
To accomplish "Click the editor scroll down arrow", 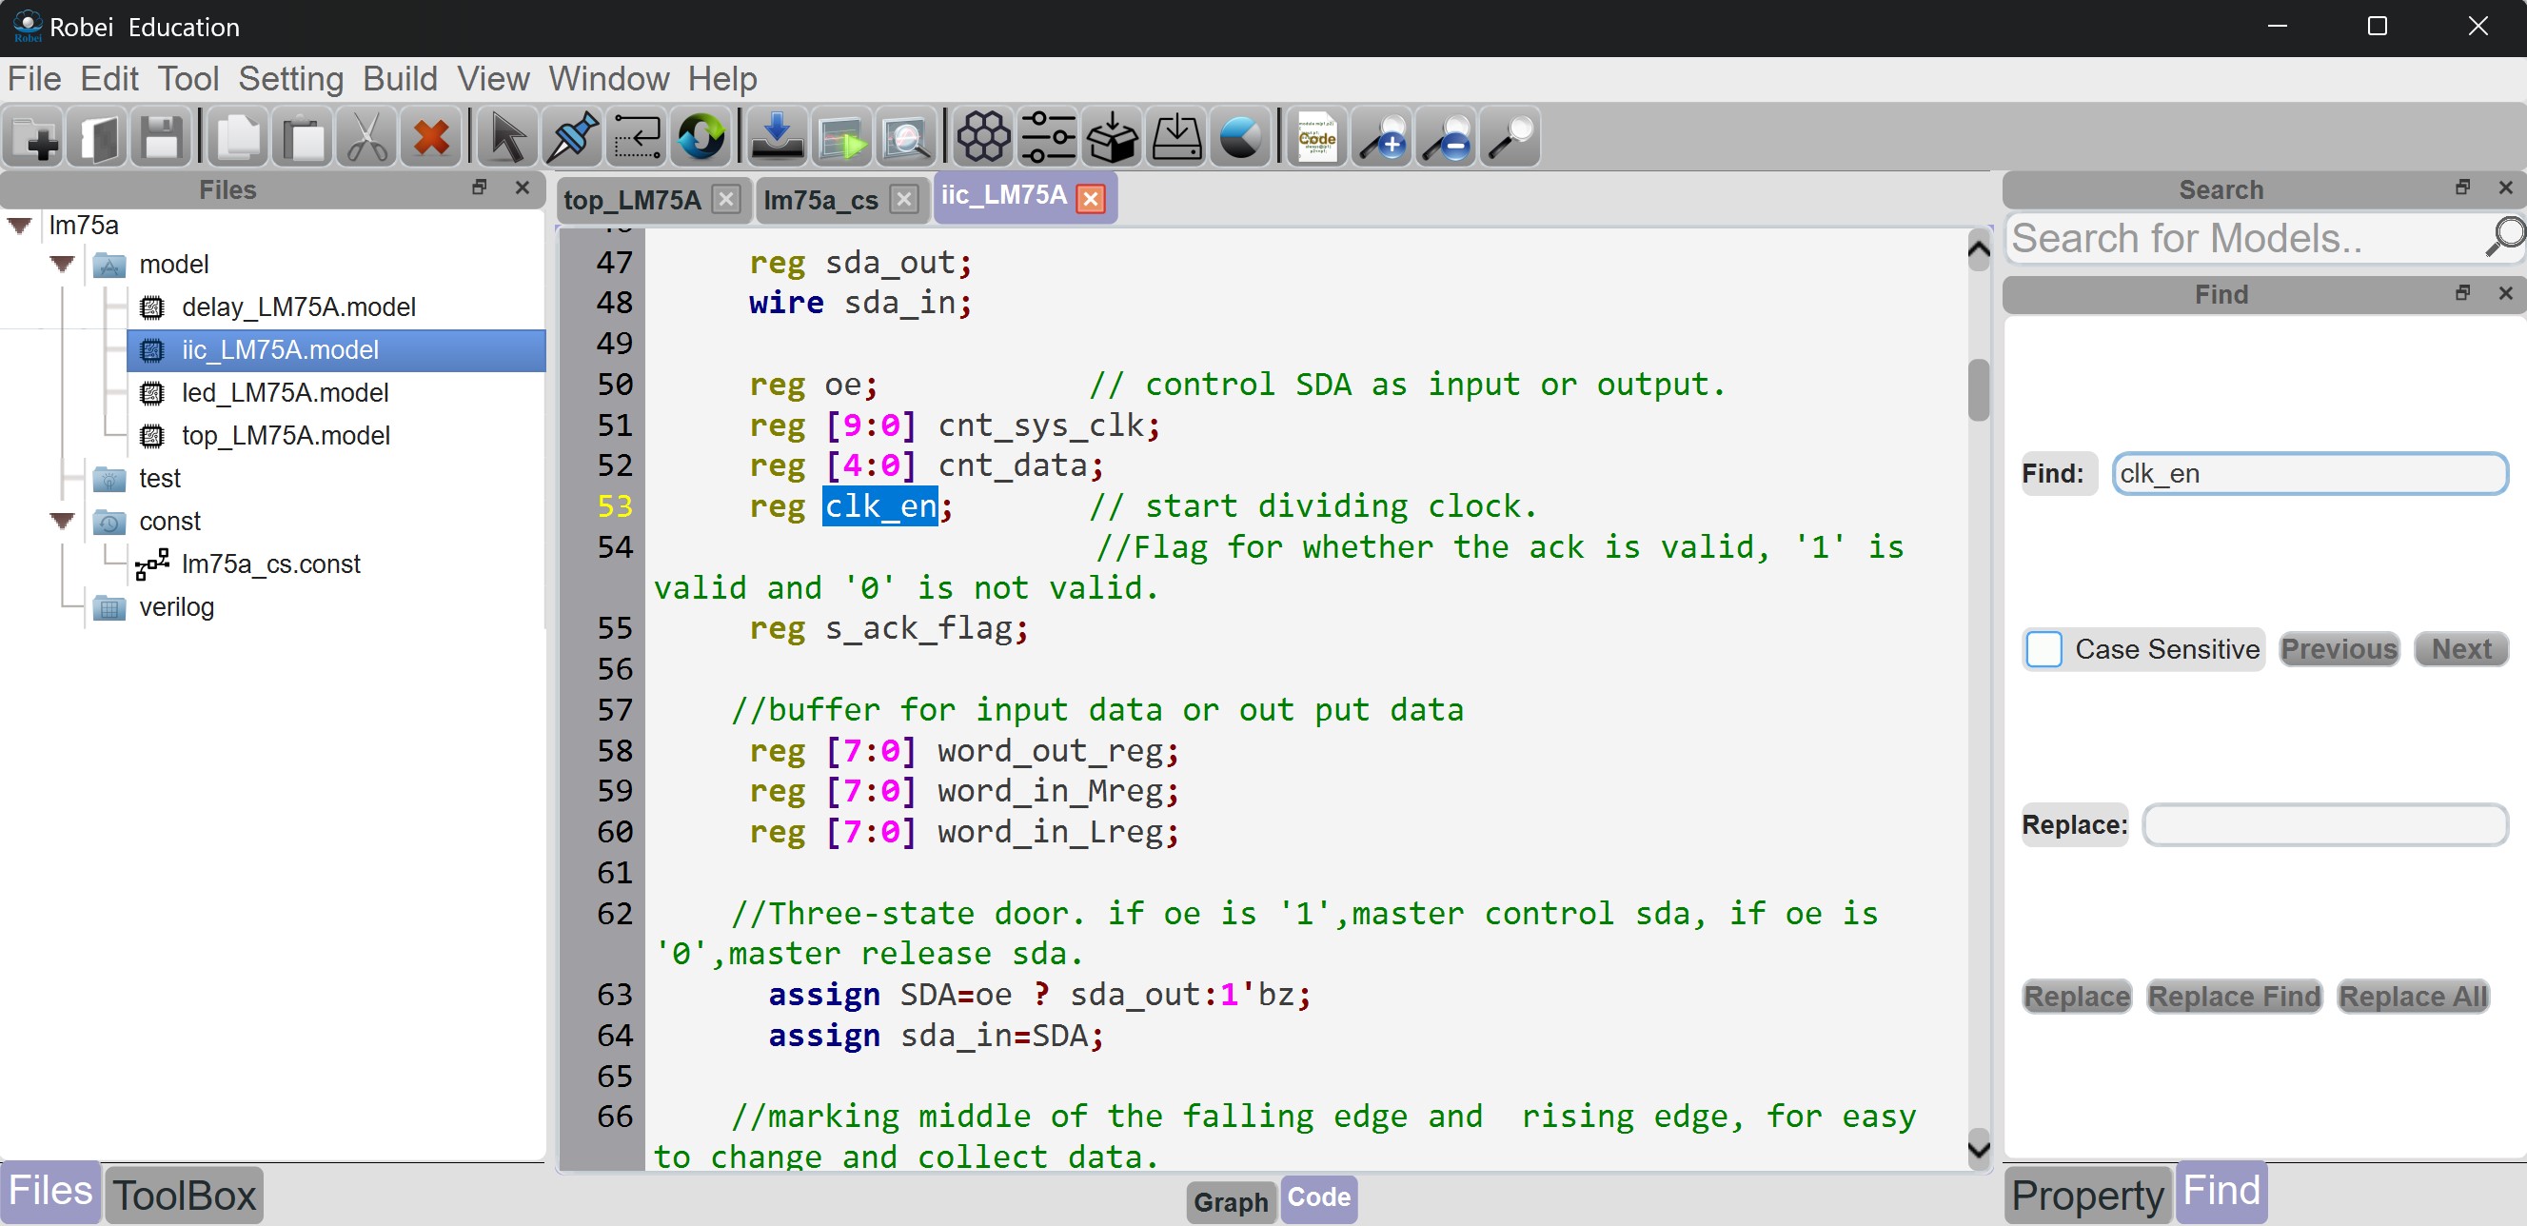I will click(1979, 1150).
